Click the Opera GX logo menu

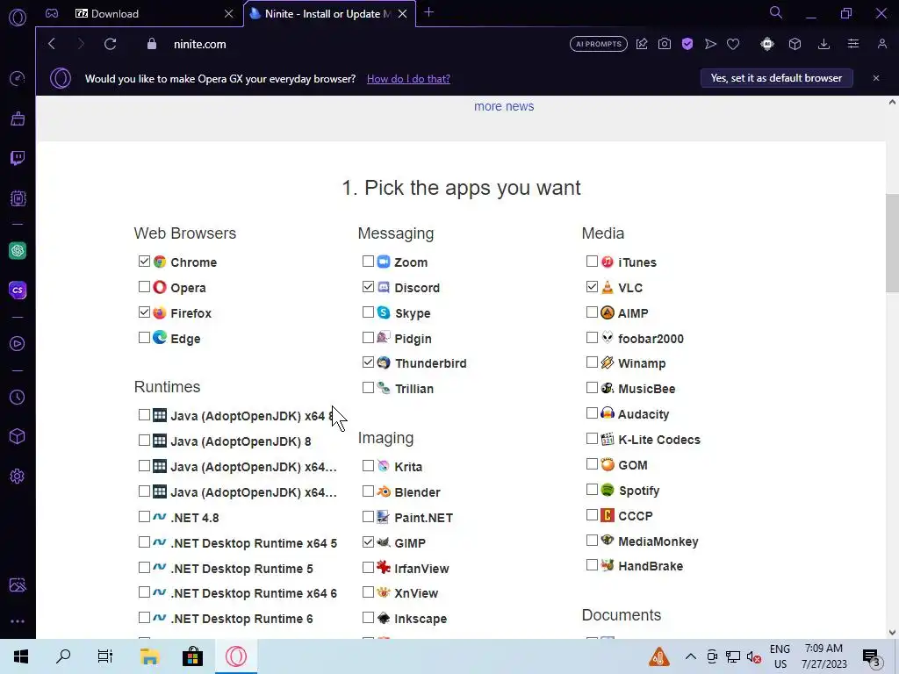click(x=18, y=18)
